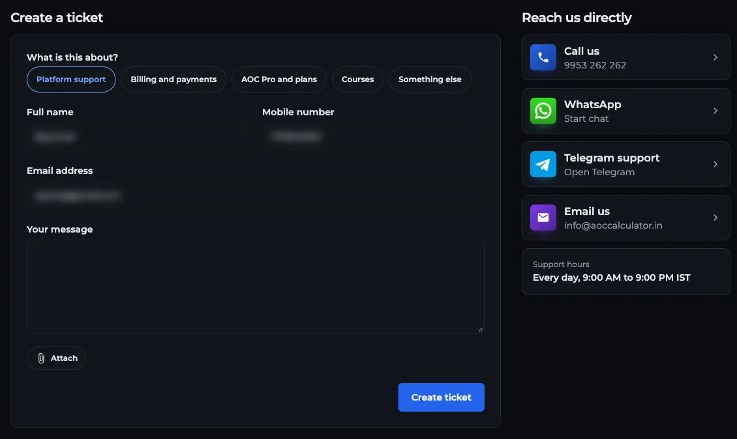Image resolution: width=737 pixels, height=439 pixels.
Task: Select the Courses topic chip
Action: point(357,79)
